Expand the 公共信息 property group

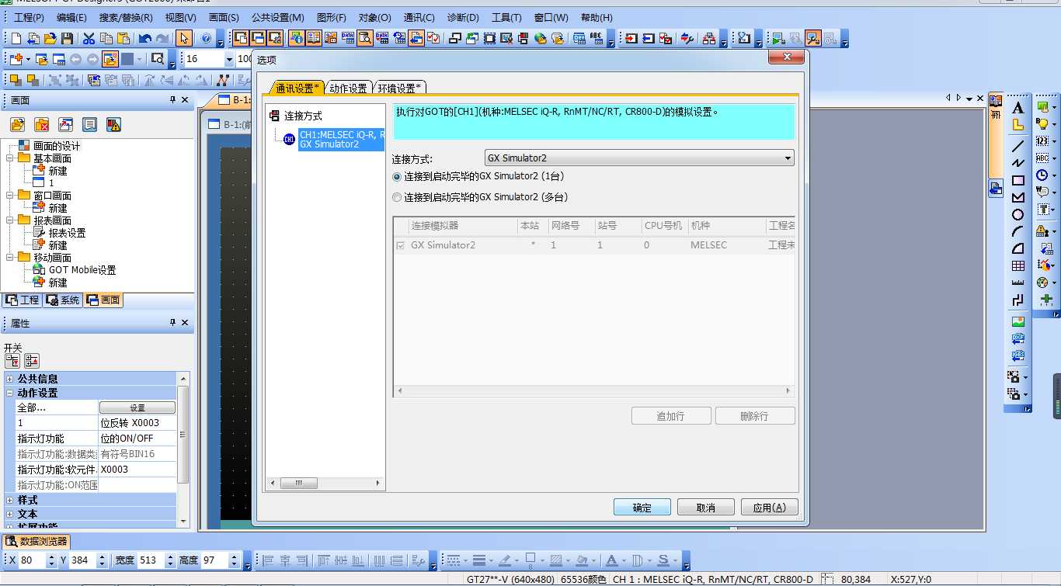pos(10,379)
